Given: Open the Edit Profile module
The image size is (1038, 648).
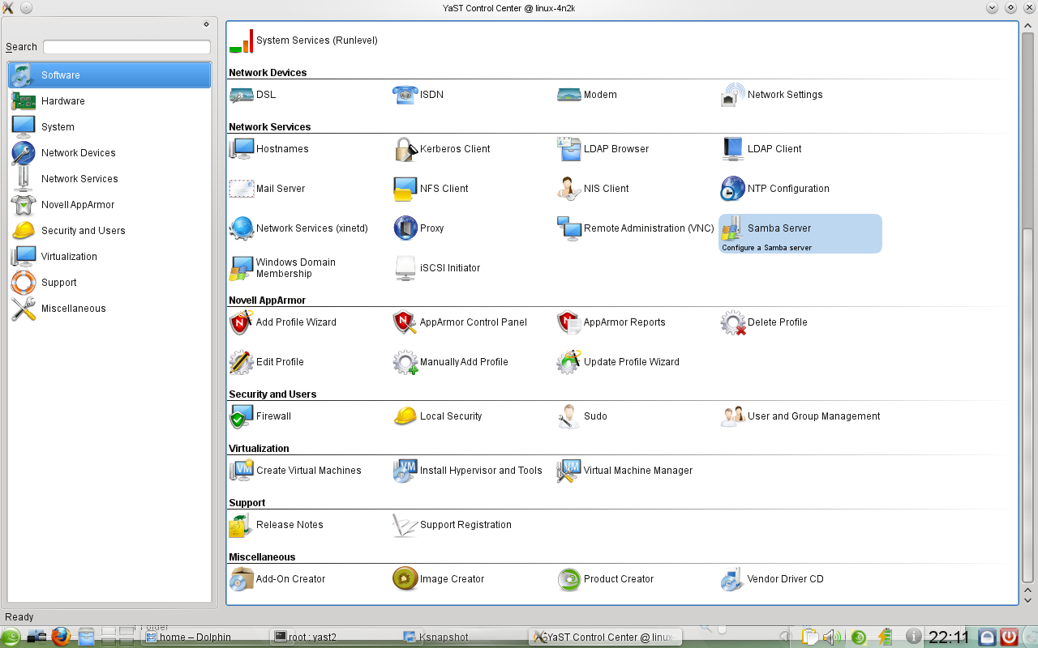Looking at the screenshot, I should pyautogui.click(x=266, y=362).
